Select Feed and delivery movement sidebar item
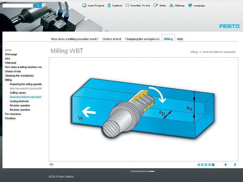Viewport: 243px width, 182px height. click(26, 97)
